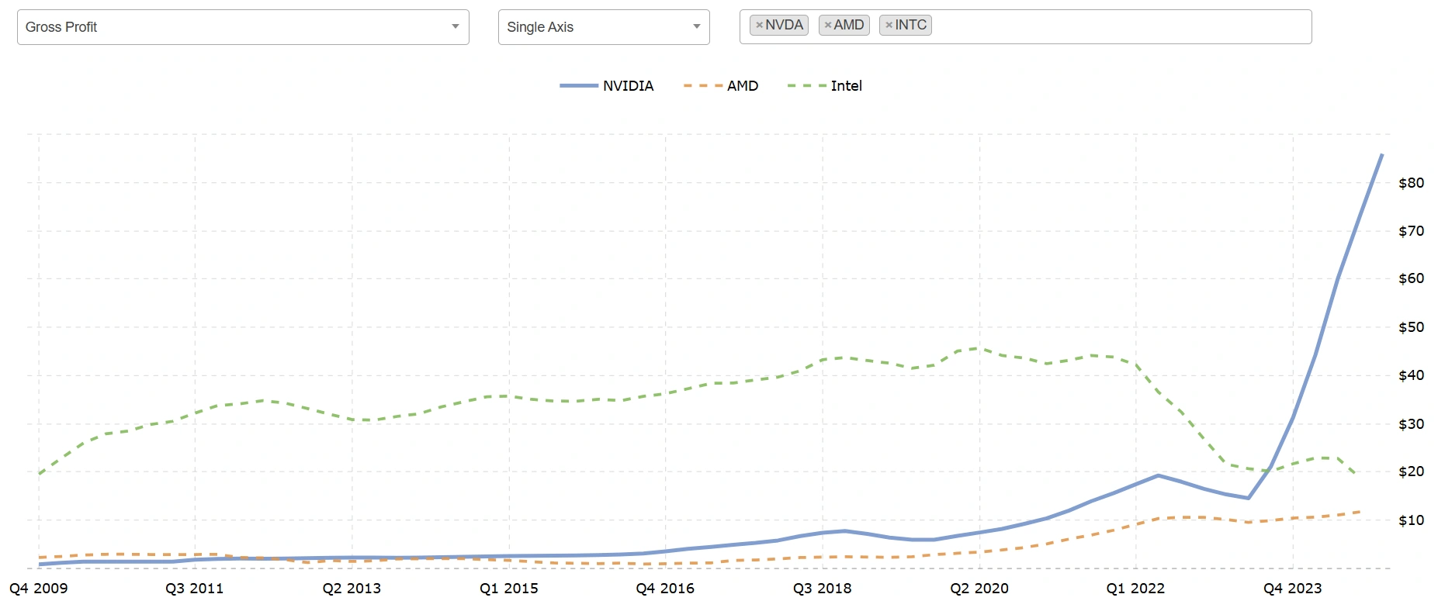Click the Q2 2020 axis label

pyautogui.click(x=979, y=589)
